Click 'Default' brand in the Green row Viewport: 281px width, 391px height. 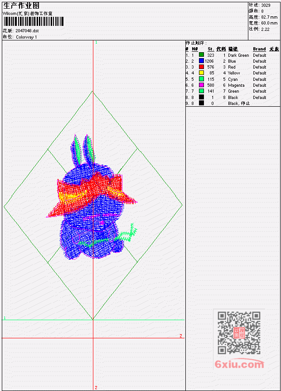coord(259,91)
